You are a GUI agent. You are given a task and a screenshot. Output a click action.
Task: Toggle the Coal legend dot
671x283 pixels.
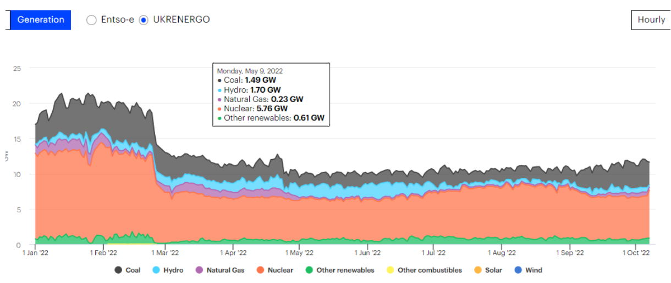point(118,270)
